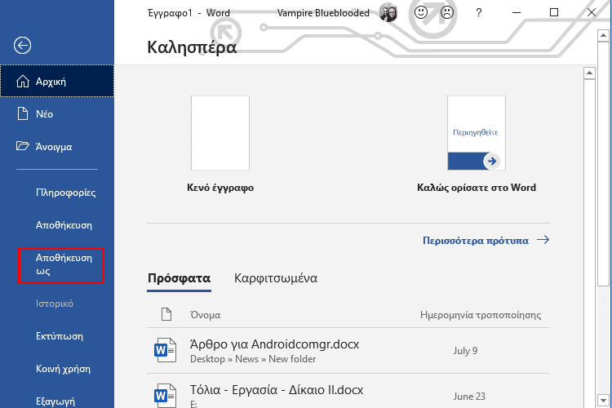Viewport: 612px width, 408px height.
Task: Click Word icon of Τόλια - Εργασία file
Action: [165, 396]
